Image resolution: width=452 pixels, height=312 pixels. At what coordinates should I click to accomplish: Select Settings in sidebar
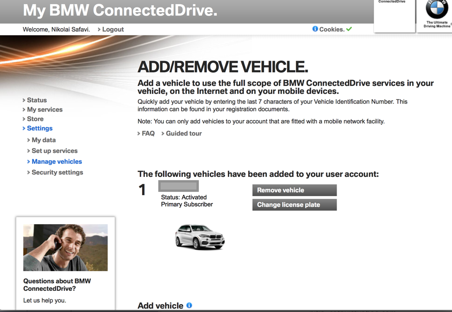38,128
